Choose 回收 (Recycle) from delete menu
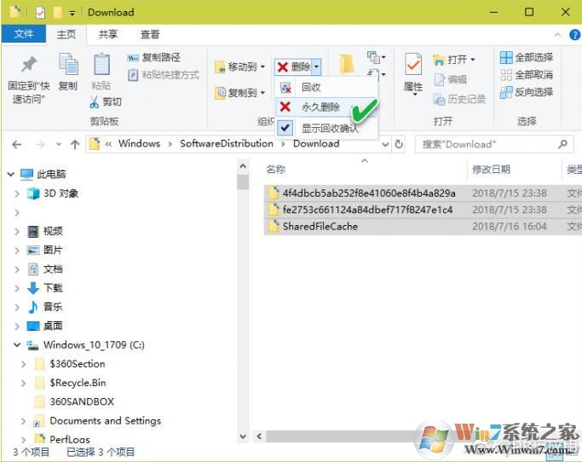Viewport: 582px width, 462px height. [326, 87]
